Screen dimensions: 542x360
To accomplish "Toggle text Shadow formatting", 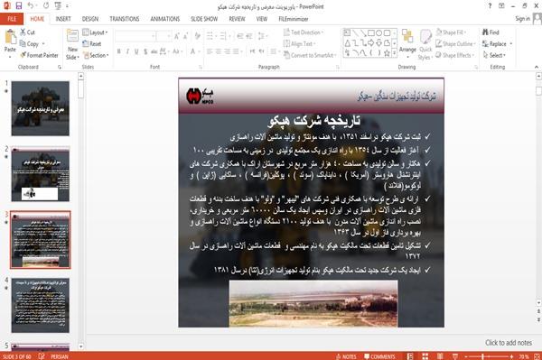I will 145,51.
